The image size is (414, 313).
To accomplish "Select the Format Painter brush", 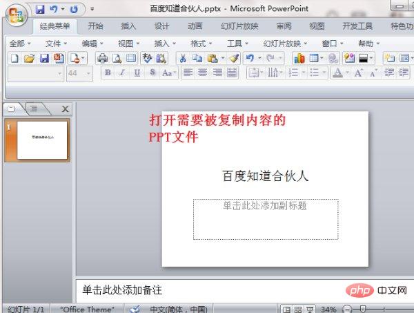I will click(234, 58).
